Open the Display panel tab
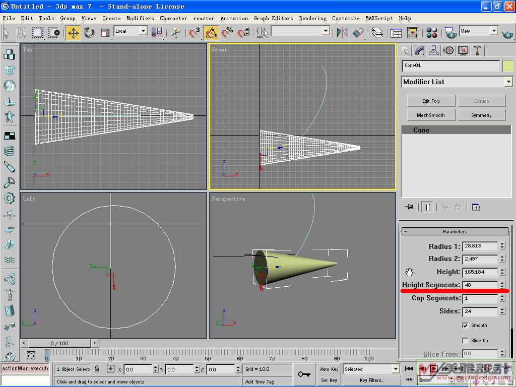 tap(464, 51)
